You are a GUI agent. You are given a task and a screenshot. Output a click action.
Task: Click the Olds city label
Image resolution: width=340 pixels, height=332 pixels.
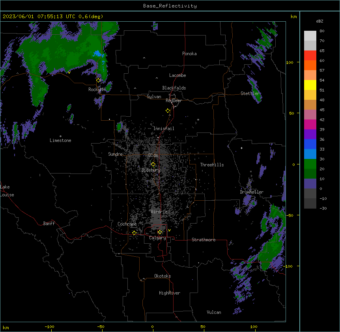click(x=153, y=155)
